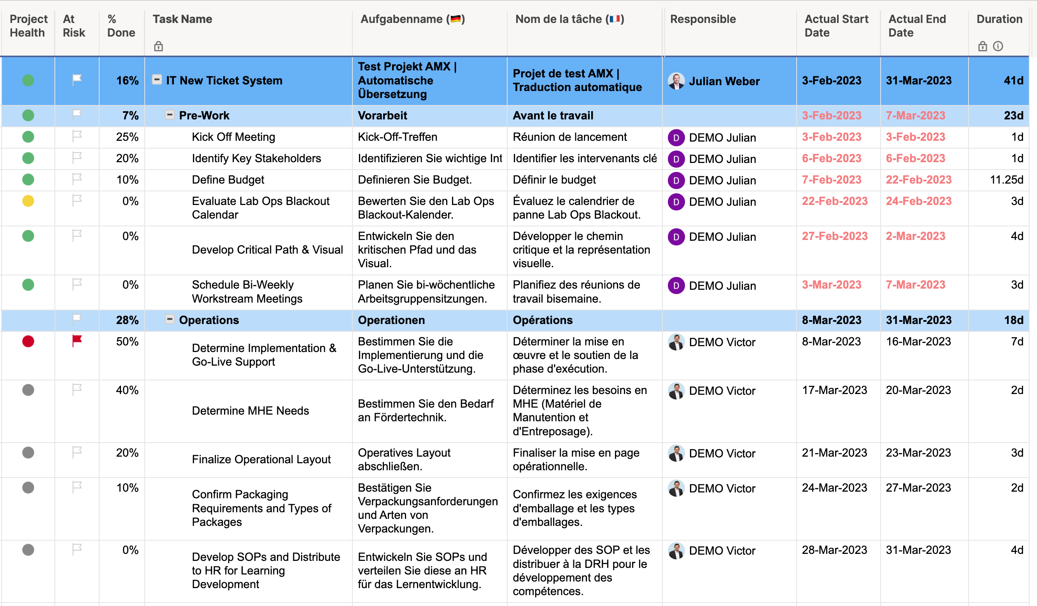Screen dimensions: 1037x606
Task: Toggle At Risk flag on Kick Off Meeting row
Action: [x=77, y=136]
